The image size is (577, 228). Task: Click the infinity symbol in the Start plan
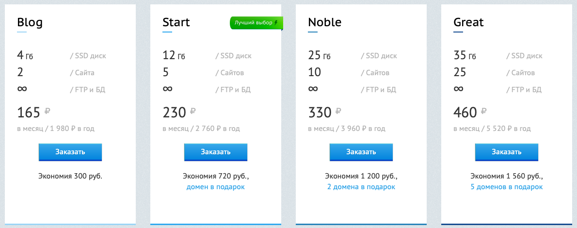pyautogui.click(x=168, y=89)
